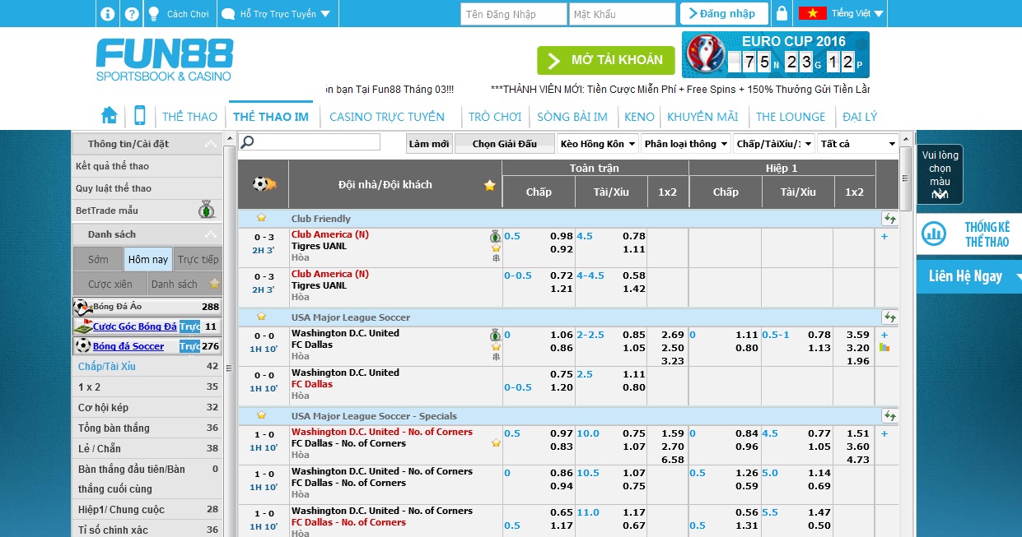Click the help question mark icon

[x=131, y=14]
